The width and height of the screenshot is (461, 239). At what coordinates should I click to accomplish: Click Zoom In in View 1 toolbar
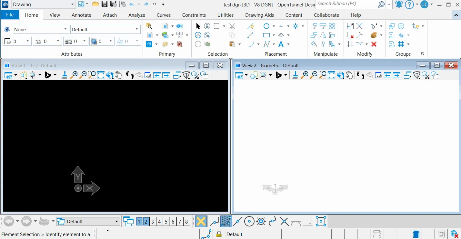[x=74, y=75]
